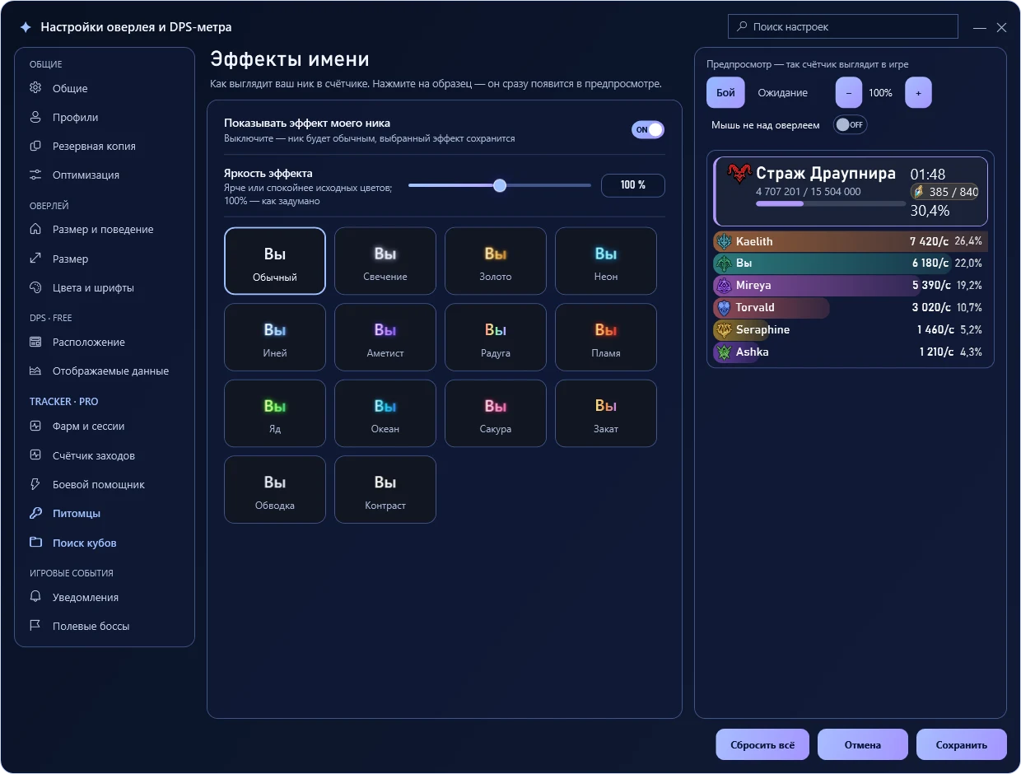This screenshot has width=1021, height=774.
Task: Click the lightning icon beside Боевой помощник
Action: pos(35,484)
